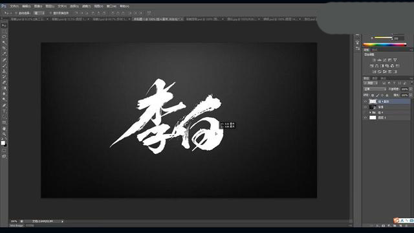Open the 滤镜 Filter menu
The height and width of the screenshot is (233, 414).
pos(86,6)
